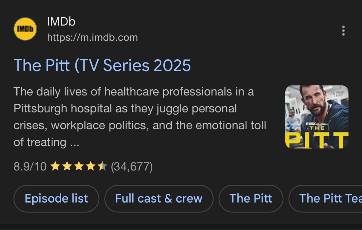Select the Full cast & crew chip

click(x=159, y=199)
